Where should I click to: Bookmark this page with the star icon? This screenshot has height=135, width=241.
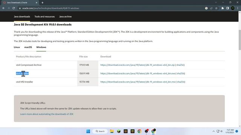(x=216, y=8)
